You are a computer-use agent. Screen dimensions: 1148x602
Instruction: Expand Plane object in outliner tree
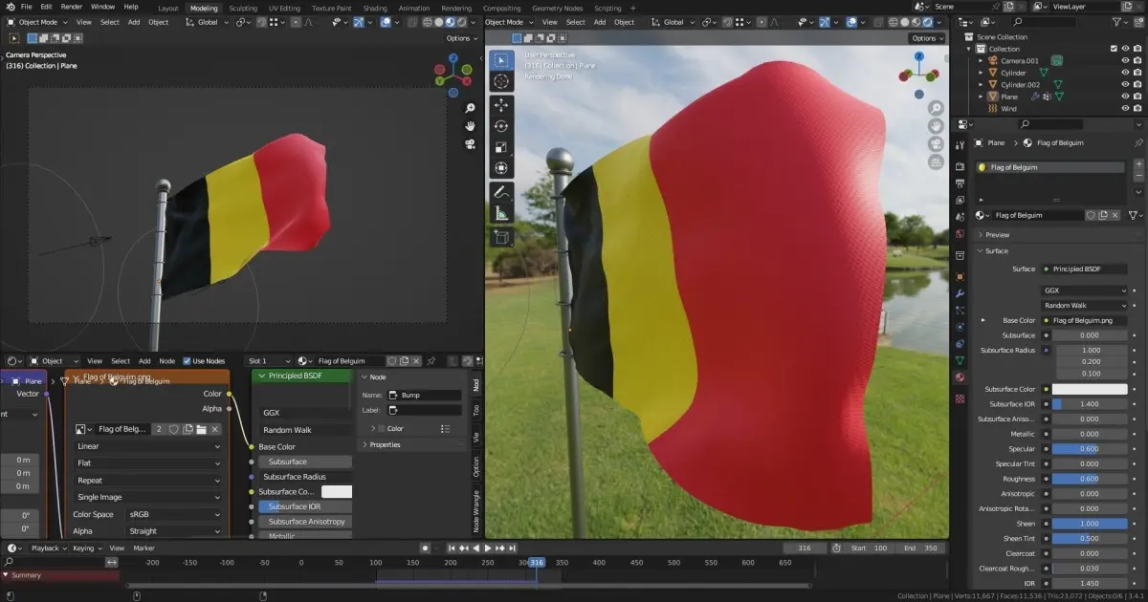pos(982,97)
